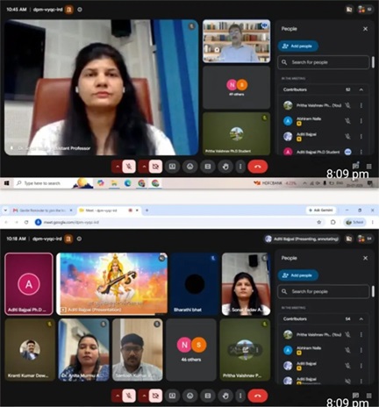Click the meeting details icon beside 10:45 AM code

[x=80, y=10]
